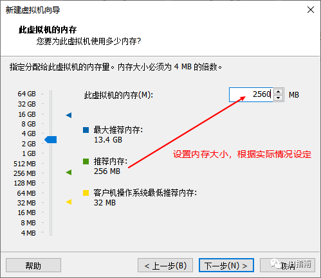Click the blue legend square for 最大推荐内存
321x278 pixels.
(x=86, y=130)
